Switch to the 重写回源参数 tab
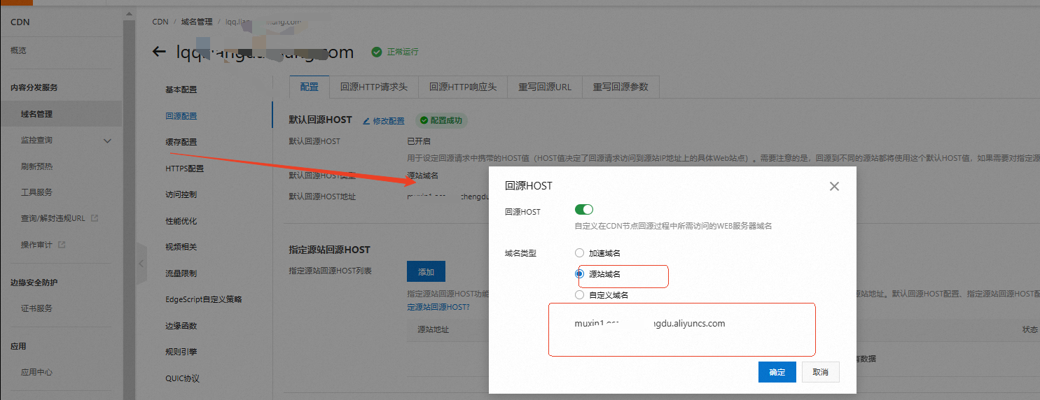The image size is (1040, 400). (x=620, y=87)
